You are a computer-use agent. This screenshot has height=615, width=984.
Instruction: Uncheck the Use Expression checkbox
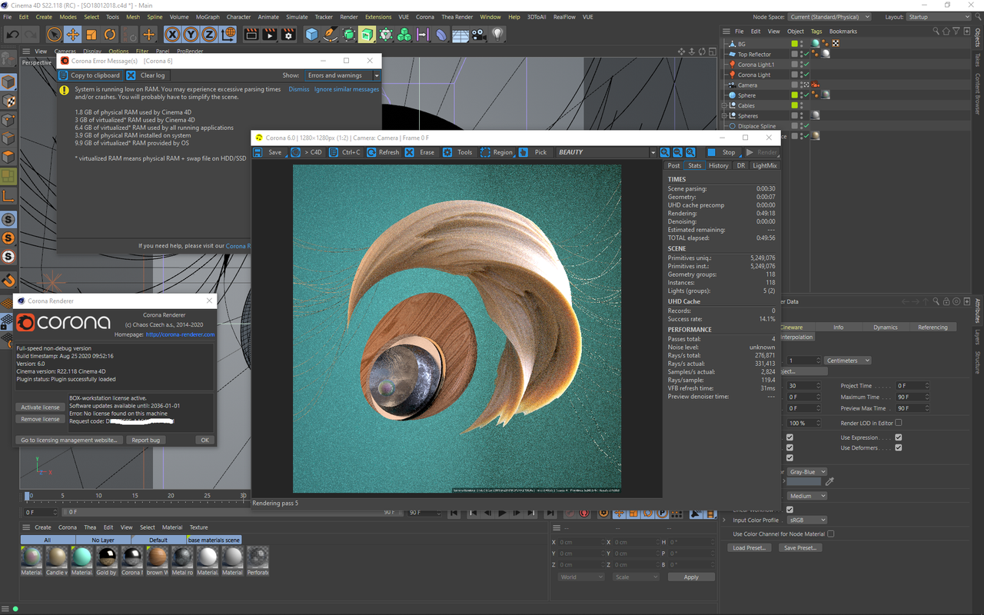[898, 437]
